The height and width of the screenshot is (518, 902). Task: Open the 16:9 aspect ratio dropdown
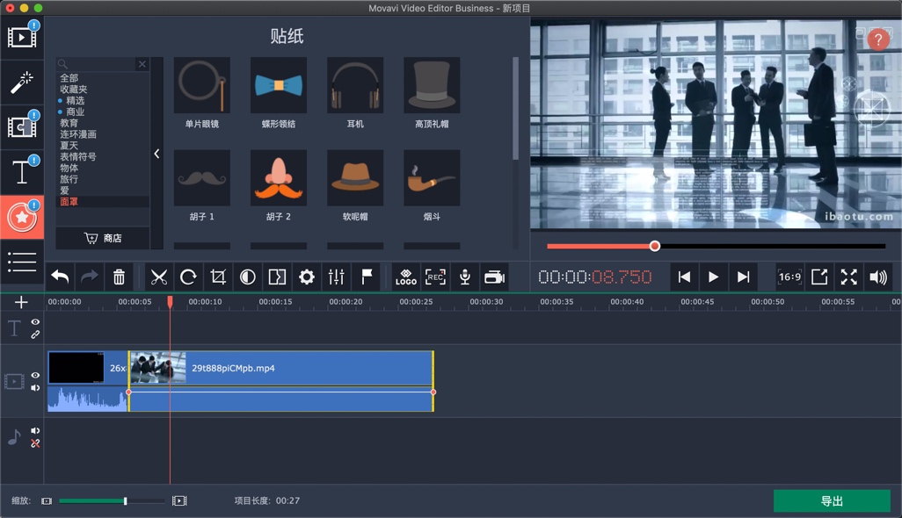(x=789, y=277)
